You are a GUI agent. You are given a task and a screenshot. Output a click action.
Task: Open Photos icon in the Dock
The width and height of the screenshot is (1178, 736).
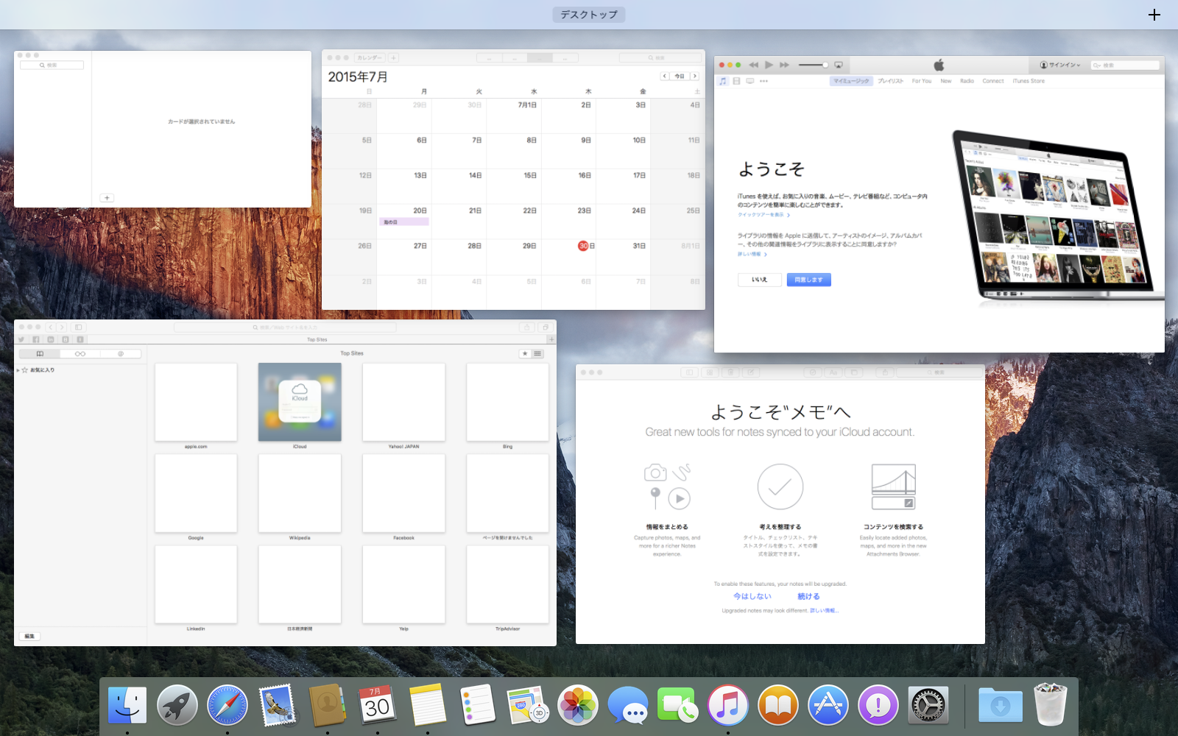[x=578, y=705]
